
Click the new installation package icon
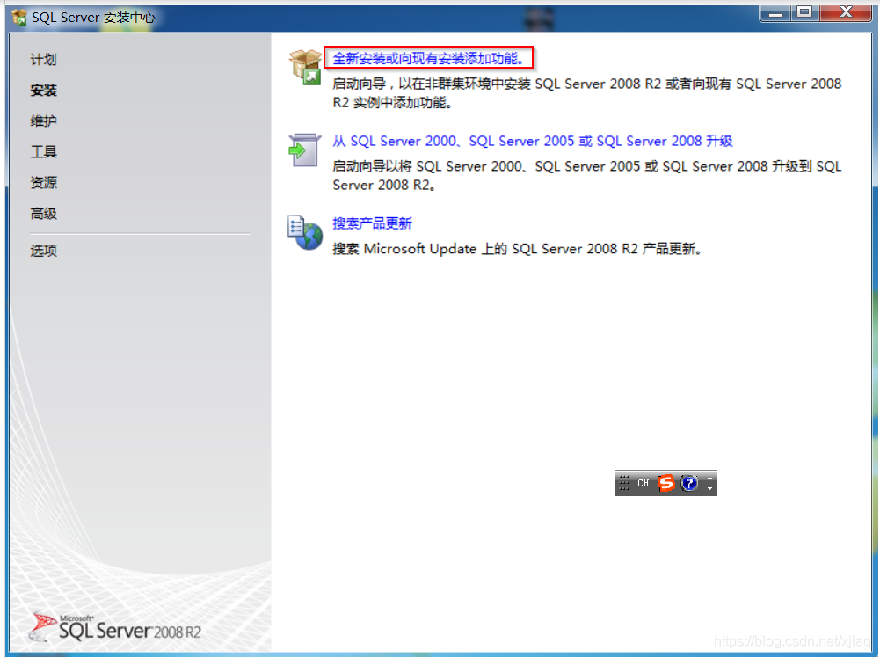pyautogui.click(x=305, y=67)
